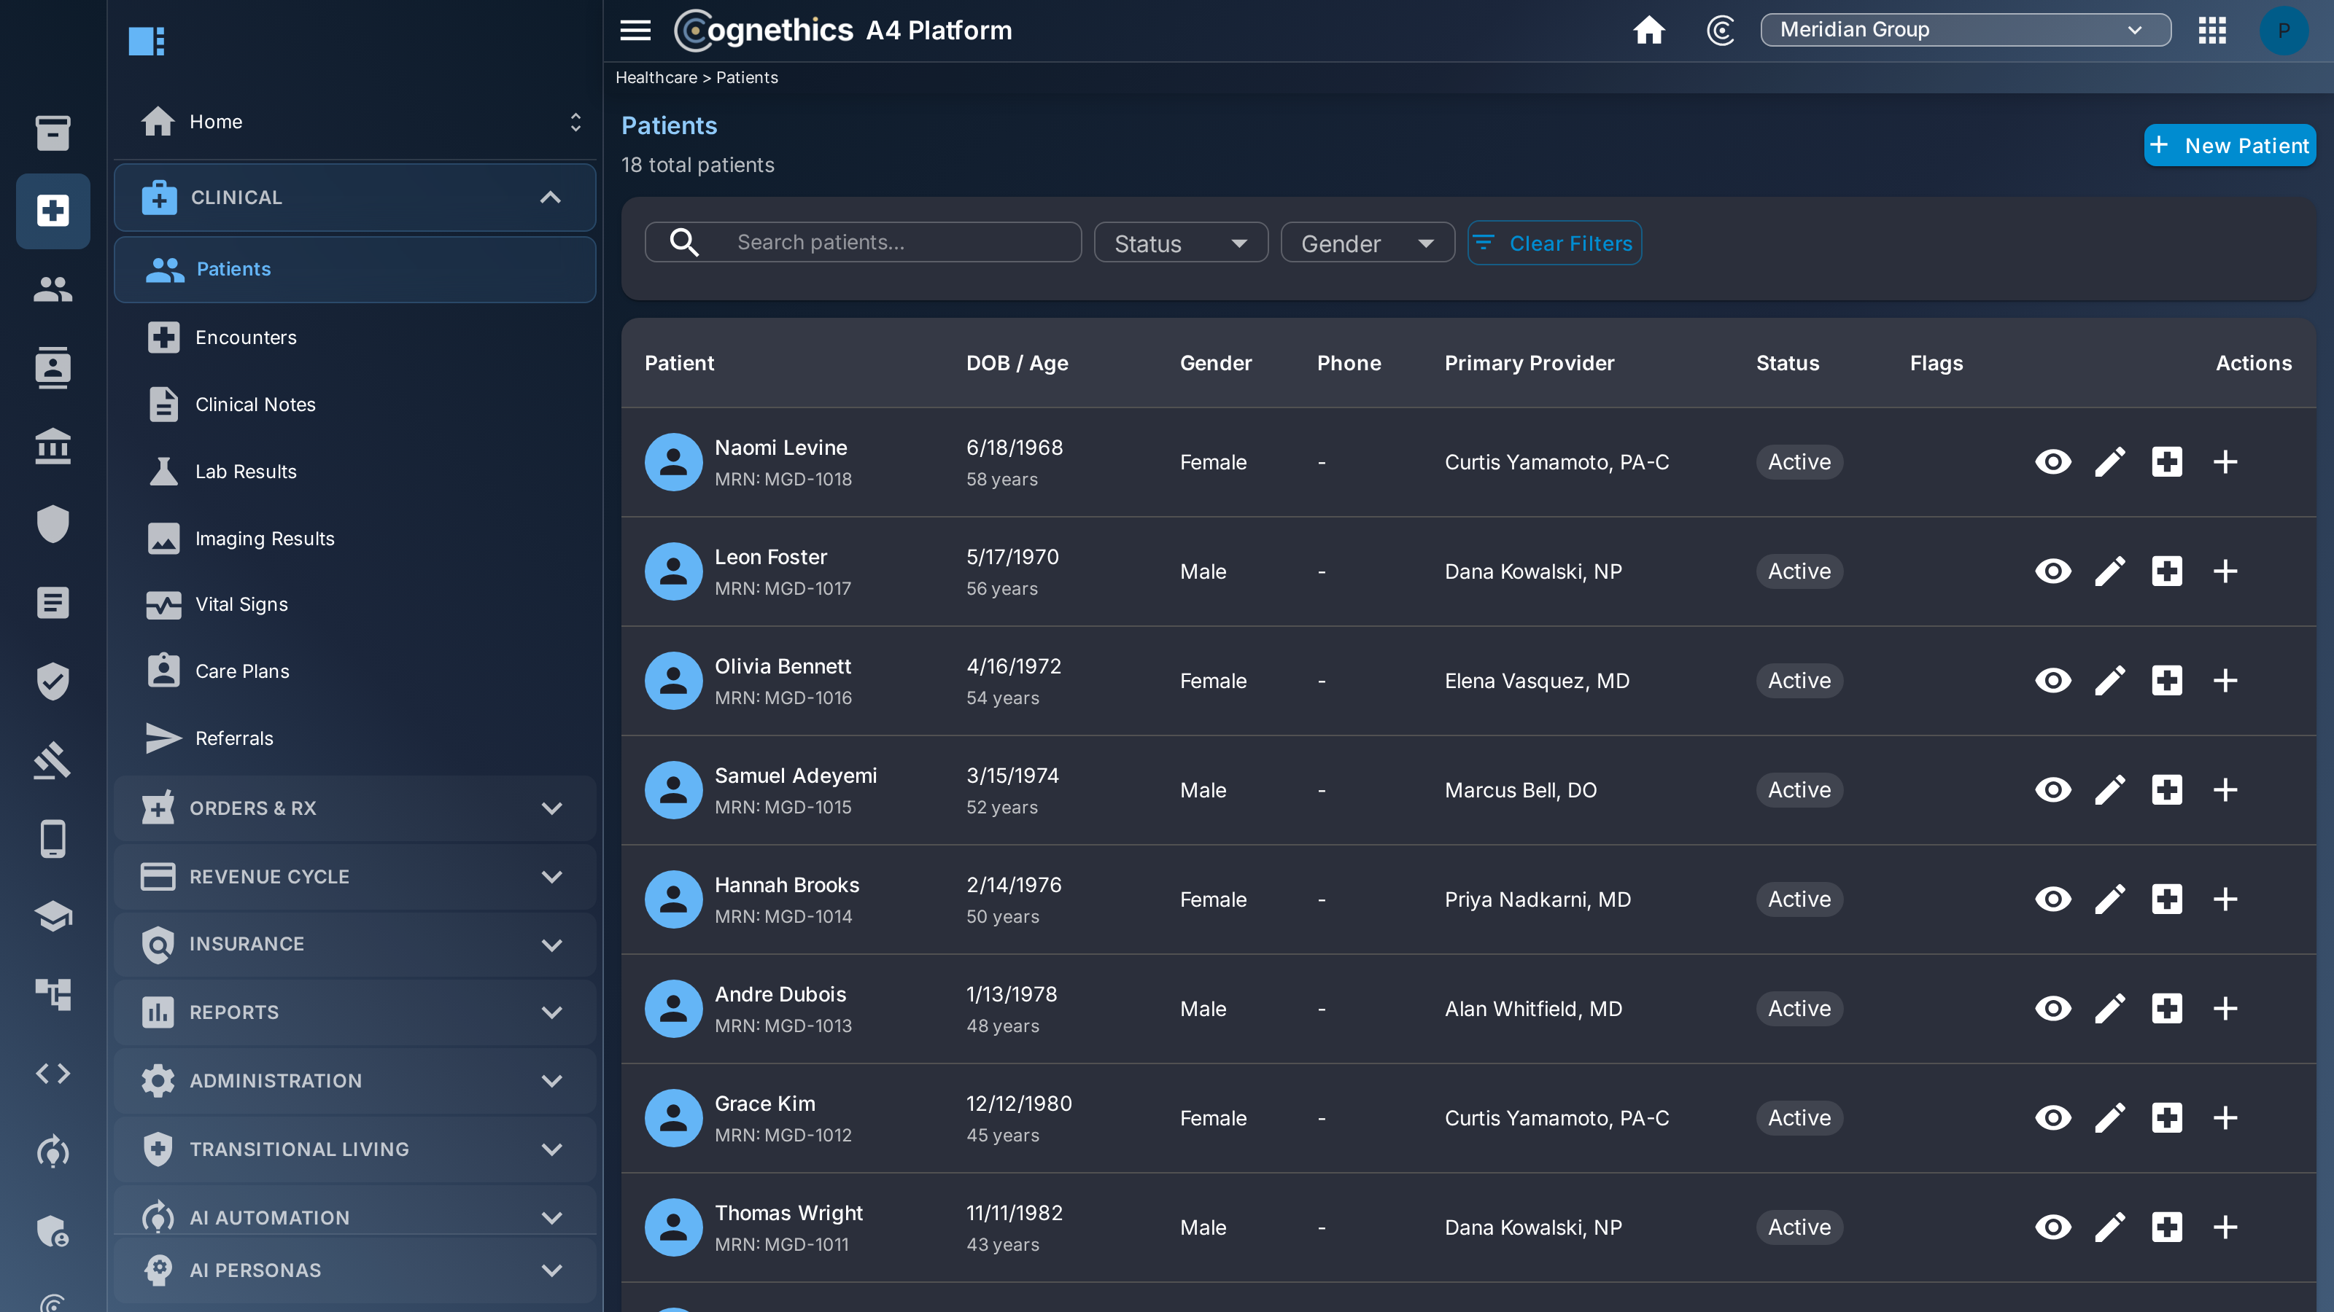Select the medical cross rail icon
Viewport: 2334px width, 1312px height.
(x=53, y=211)
